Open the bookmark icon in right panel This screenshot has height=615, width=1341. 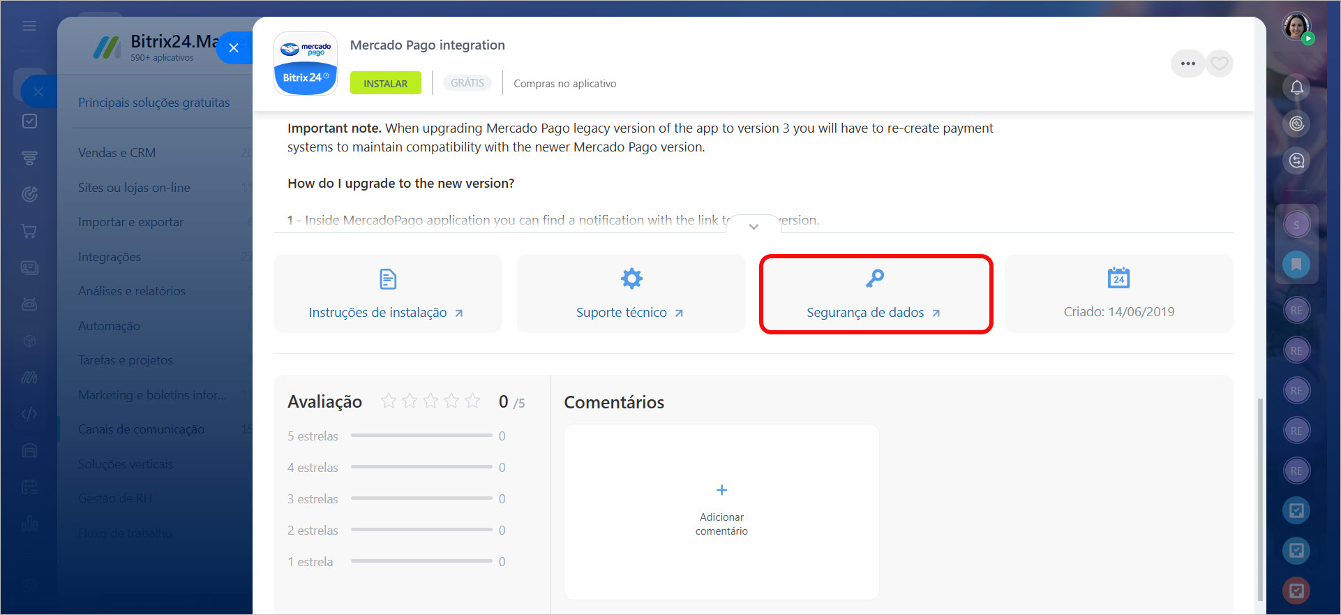(x=1296, y=265)
